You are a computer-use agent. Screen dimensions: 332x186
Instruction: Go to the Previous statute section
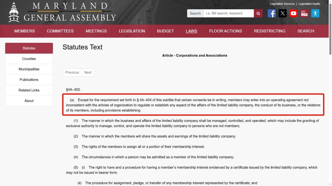tap(72, 73)
